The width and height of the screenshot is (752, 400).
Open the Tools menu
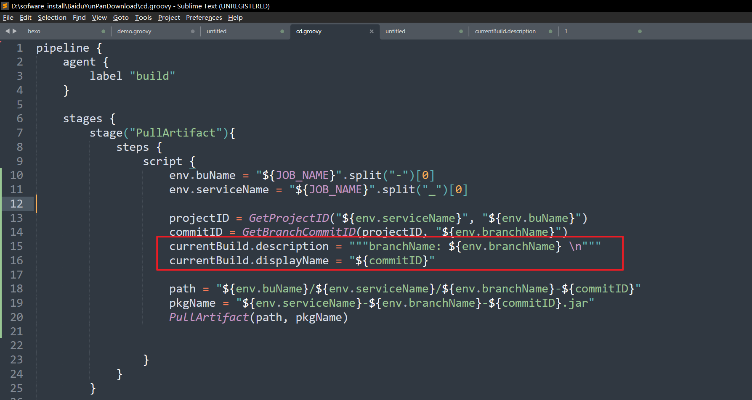tap(143, 17)
